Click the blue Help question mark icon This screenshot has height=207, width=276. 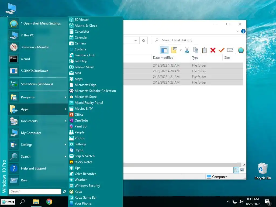(x=243, y=31)
